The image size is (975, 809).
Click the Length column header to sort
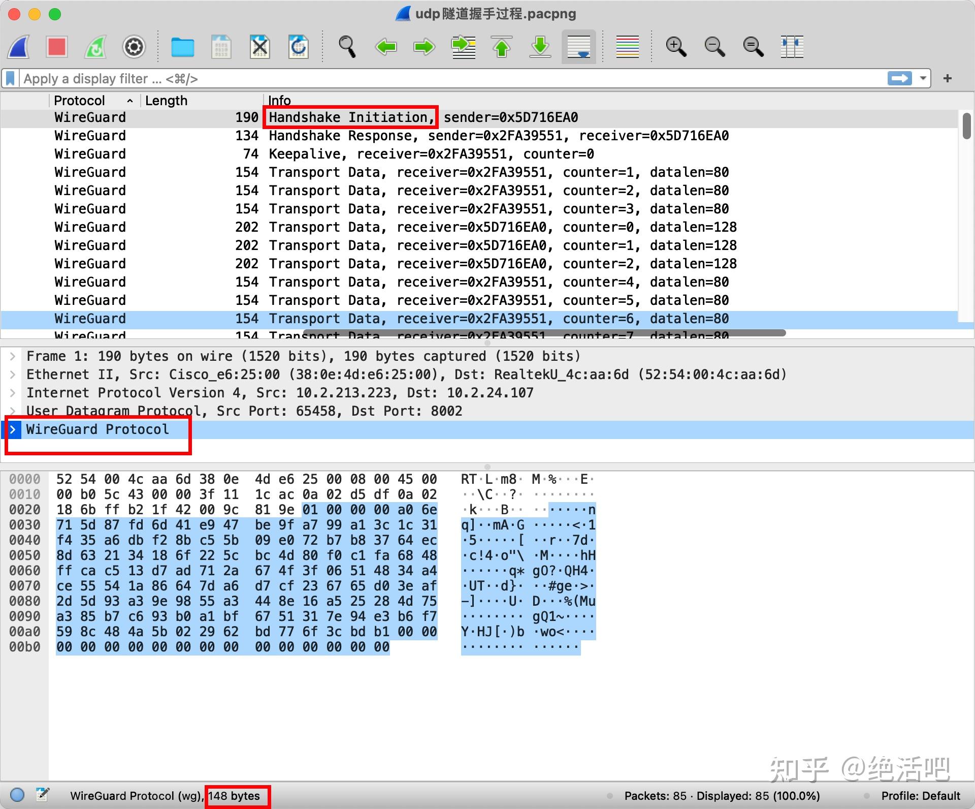(x=165, y=101)
